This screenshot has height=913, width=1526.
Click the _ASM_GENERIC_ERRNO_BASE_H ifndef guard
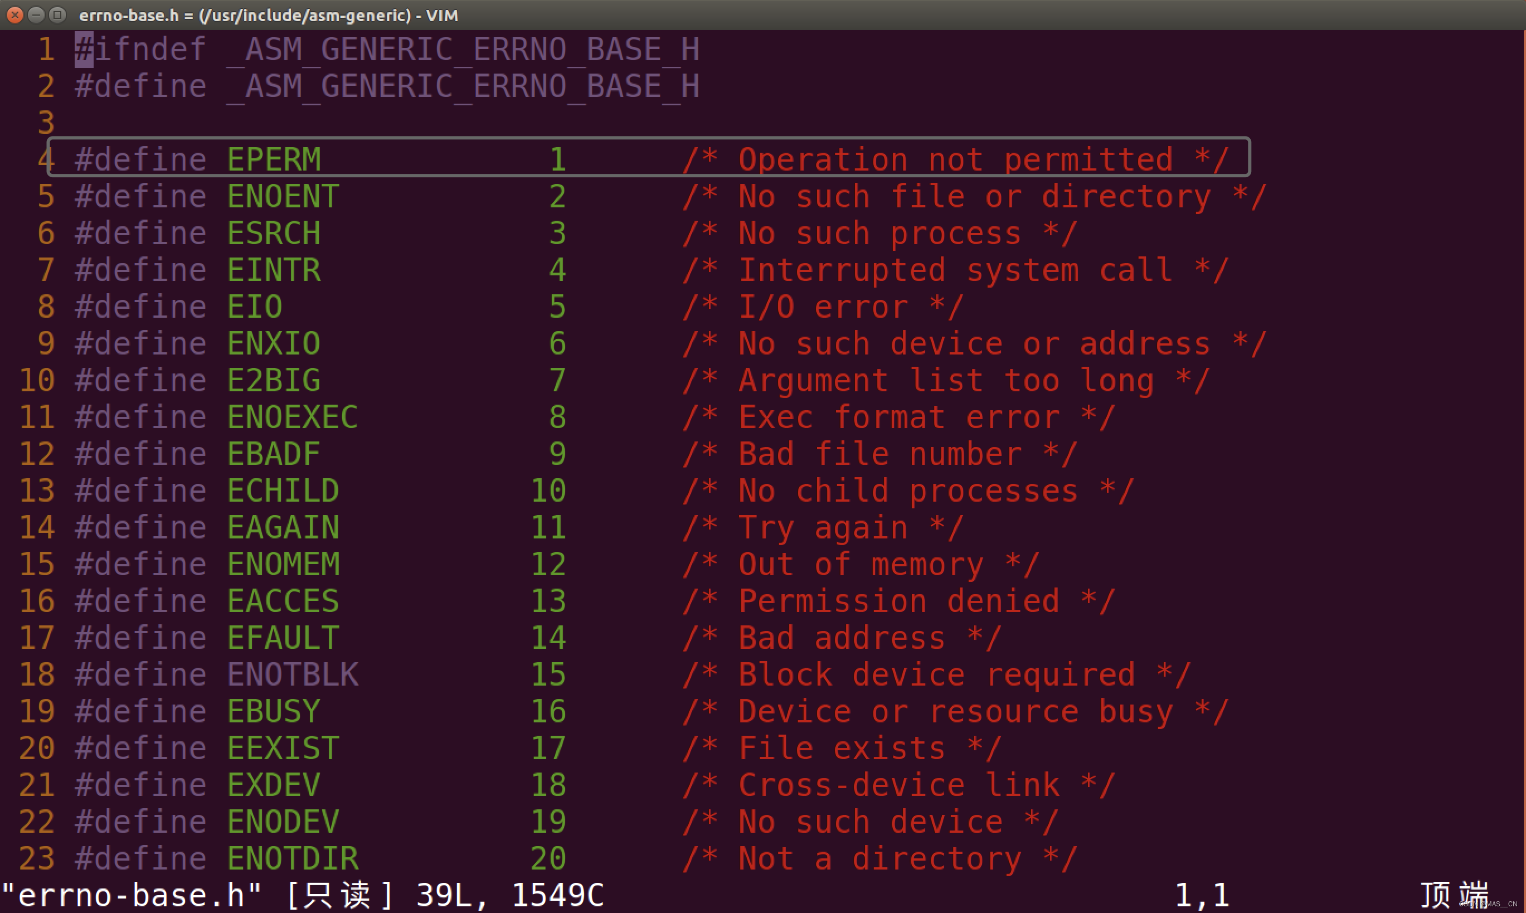pos(463,49)
